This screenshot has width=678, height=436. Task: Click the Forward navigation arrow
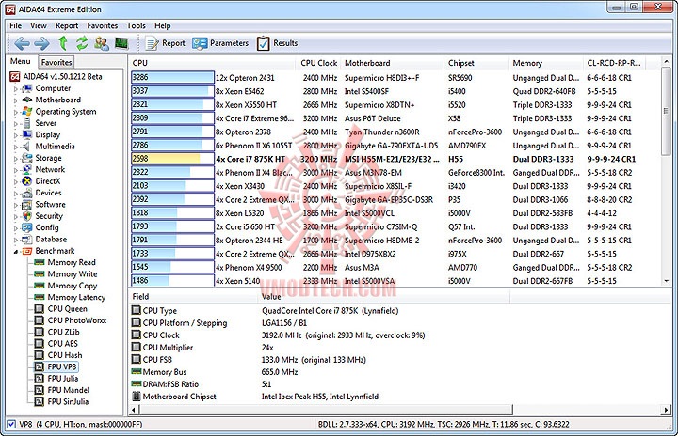[x=41, y=43]
